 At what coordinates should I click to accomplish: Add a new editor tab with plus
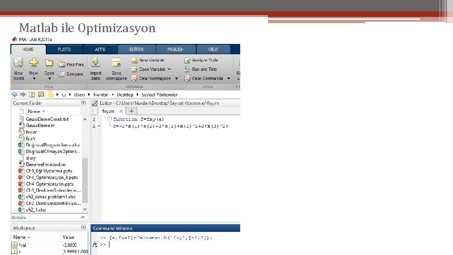[132, 111]
